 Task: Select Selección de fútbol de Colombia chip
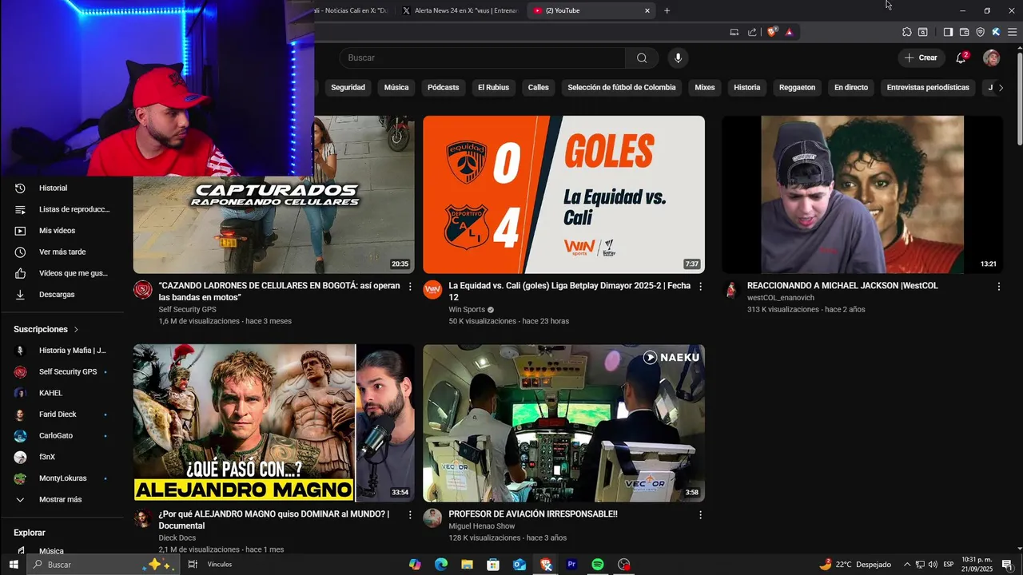pyautogui.click(x=621, y=87)
